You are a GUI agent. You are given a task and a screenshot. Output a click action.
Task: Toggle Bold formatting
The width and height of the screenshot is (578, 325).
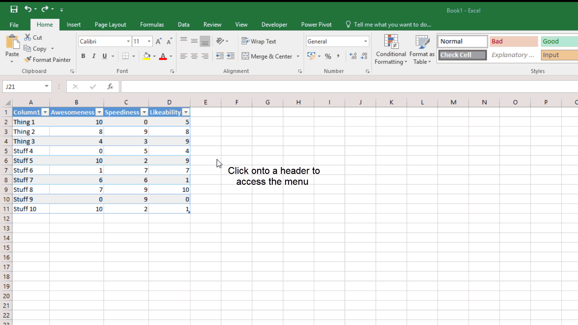click(x=83, y=56)
